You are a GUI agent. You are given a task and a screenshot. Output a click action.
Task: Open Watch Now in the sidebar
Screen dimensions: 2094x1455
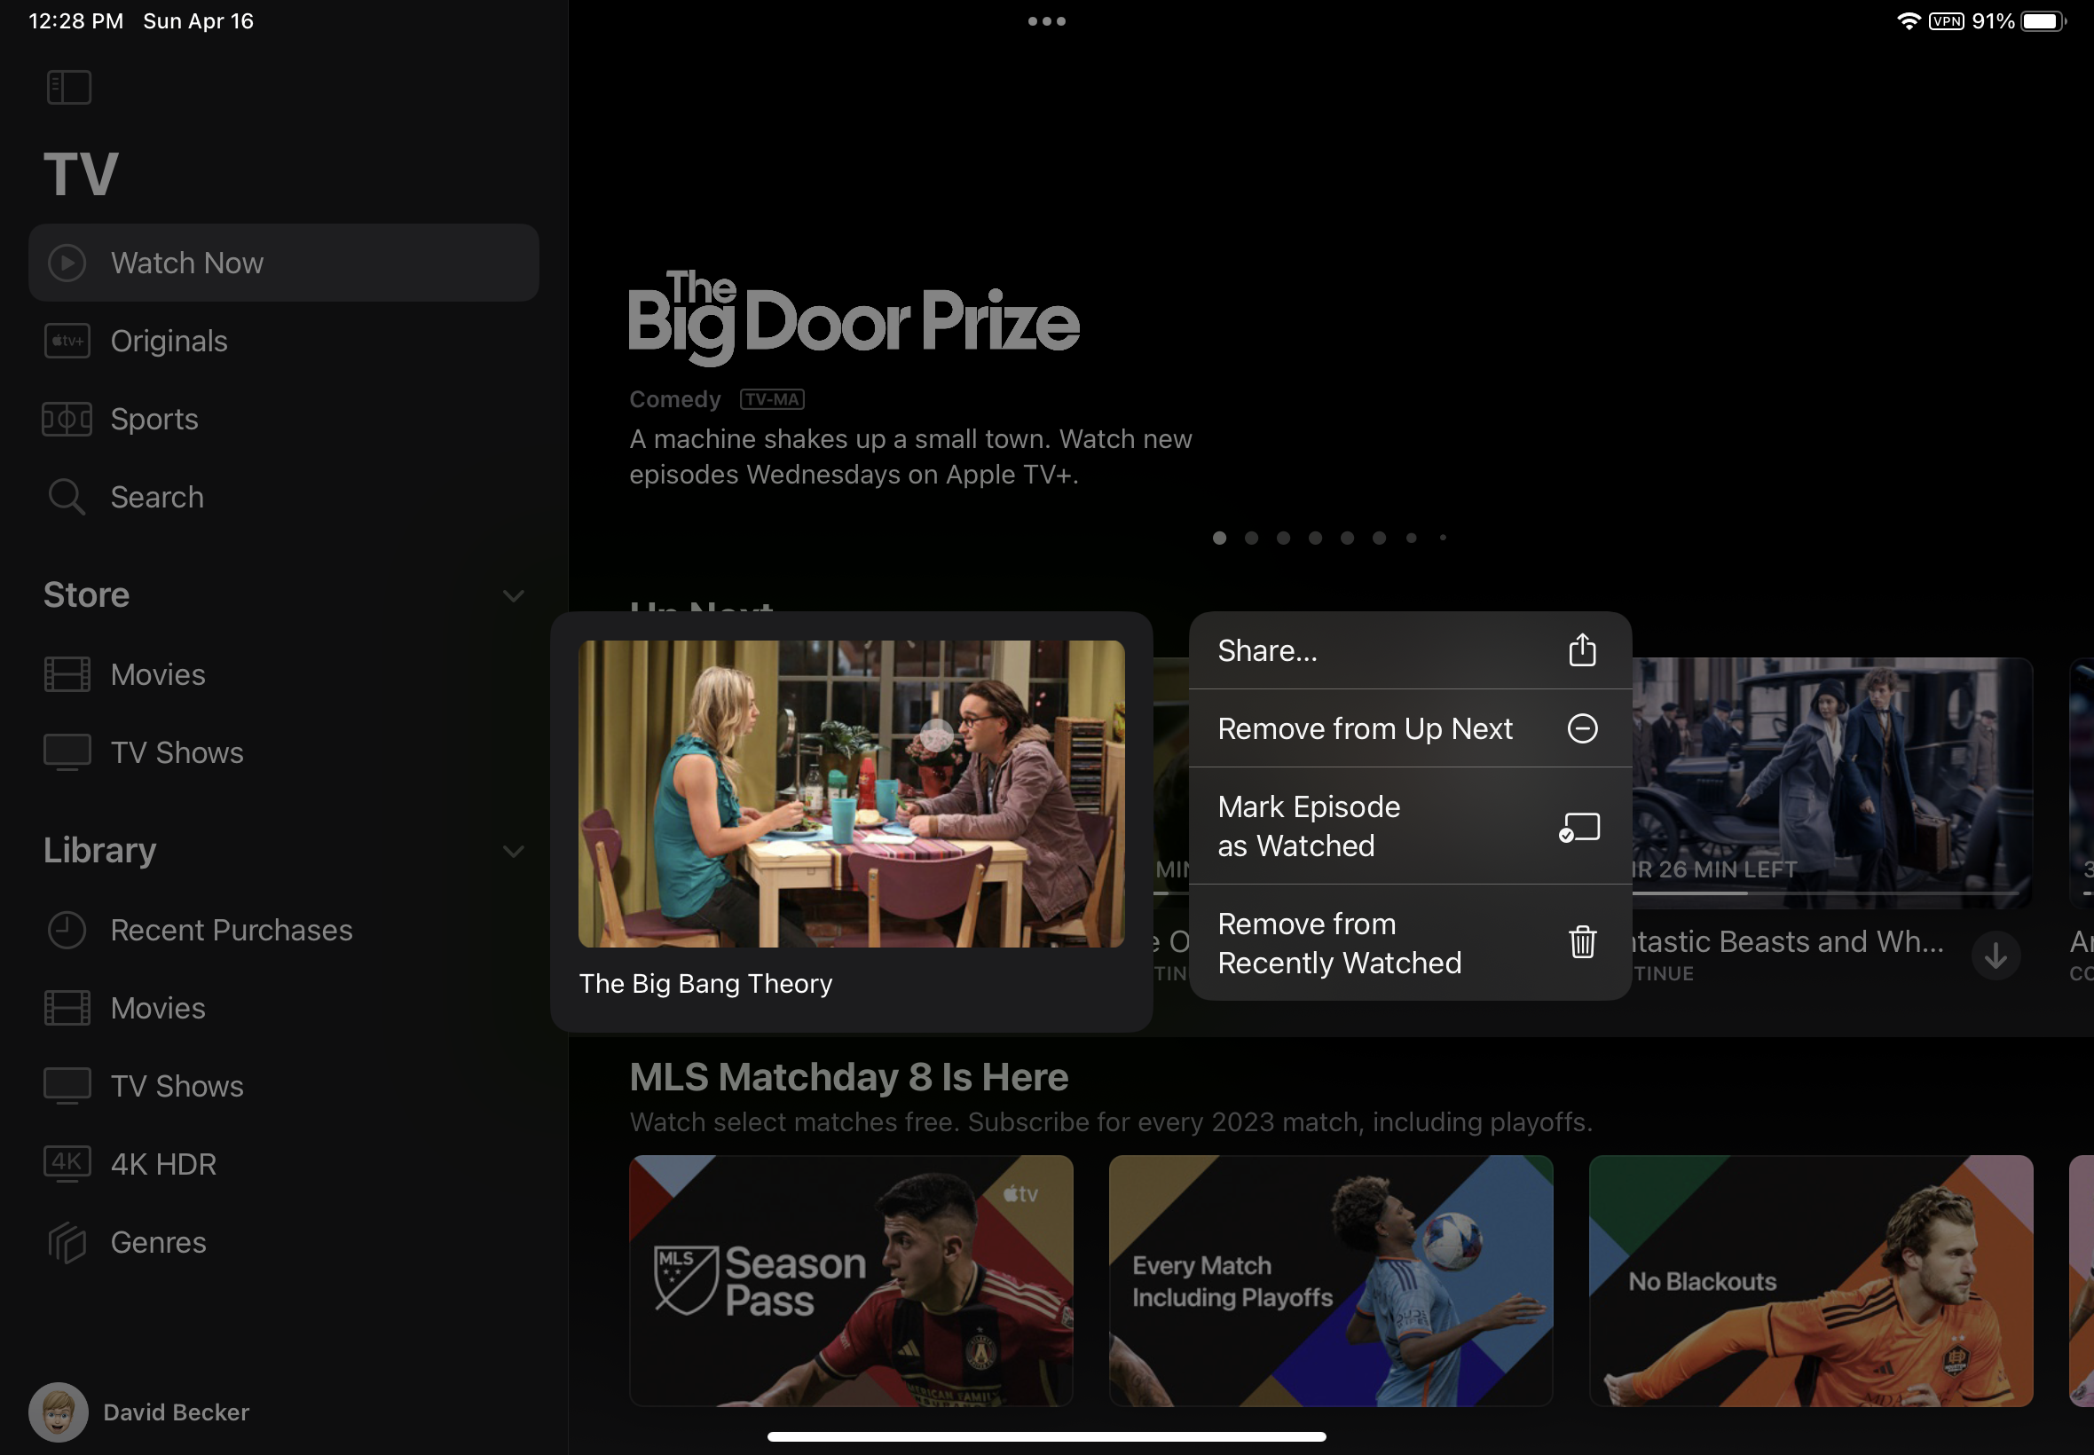pos(284,263)
